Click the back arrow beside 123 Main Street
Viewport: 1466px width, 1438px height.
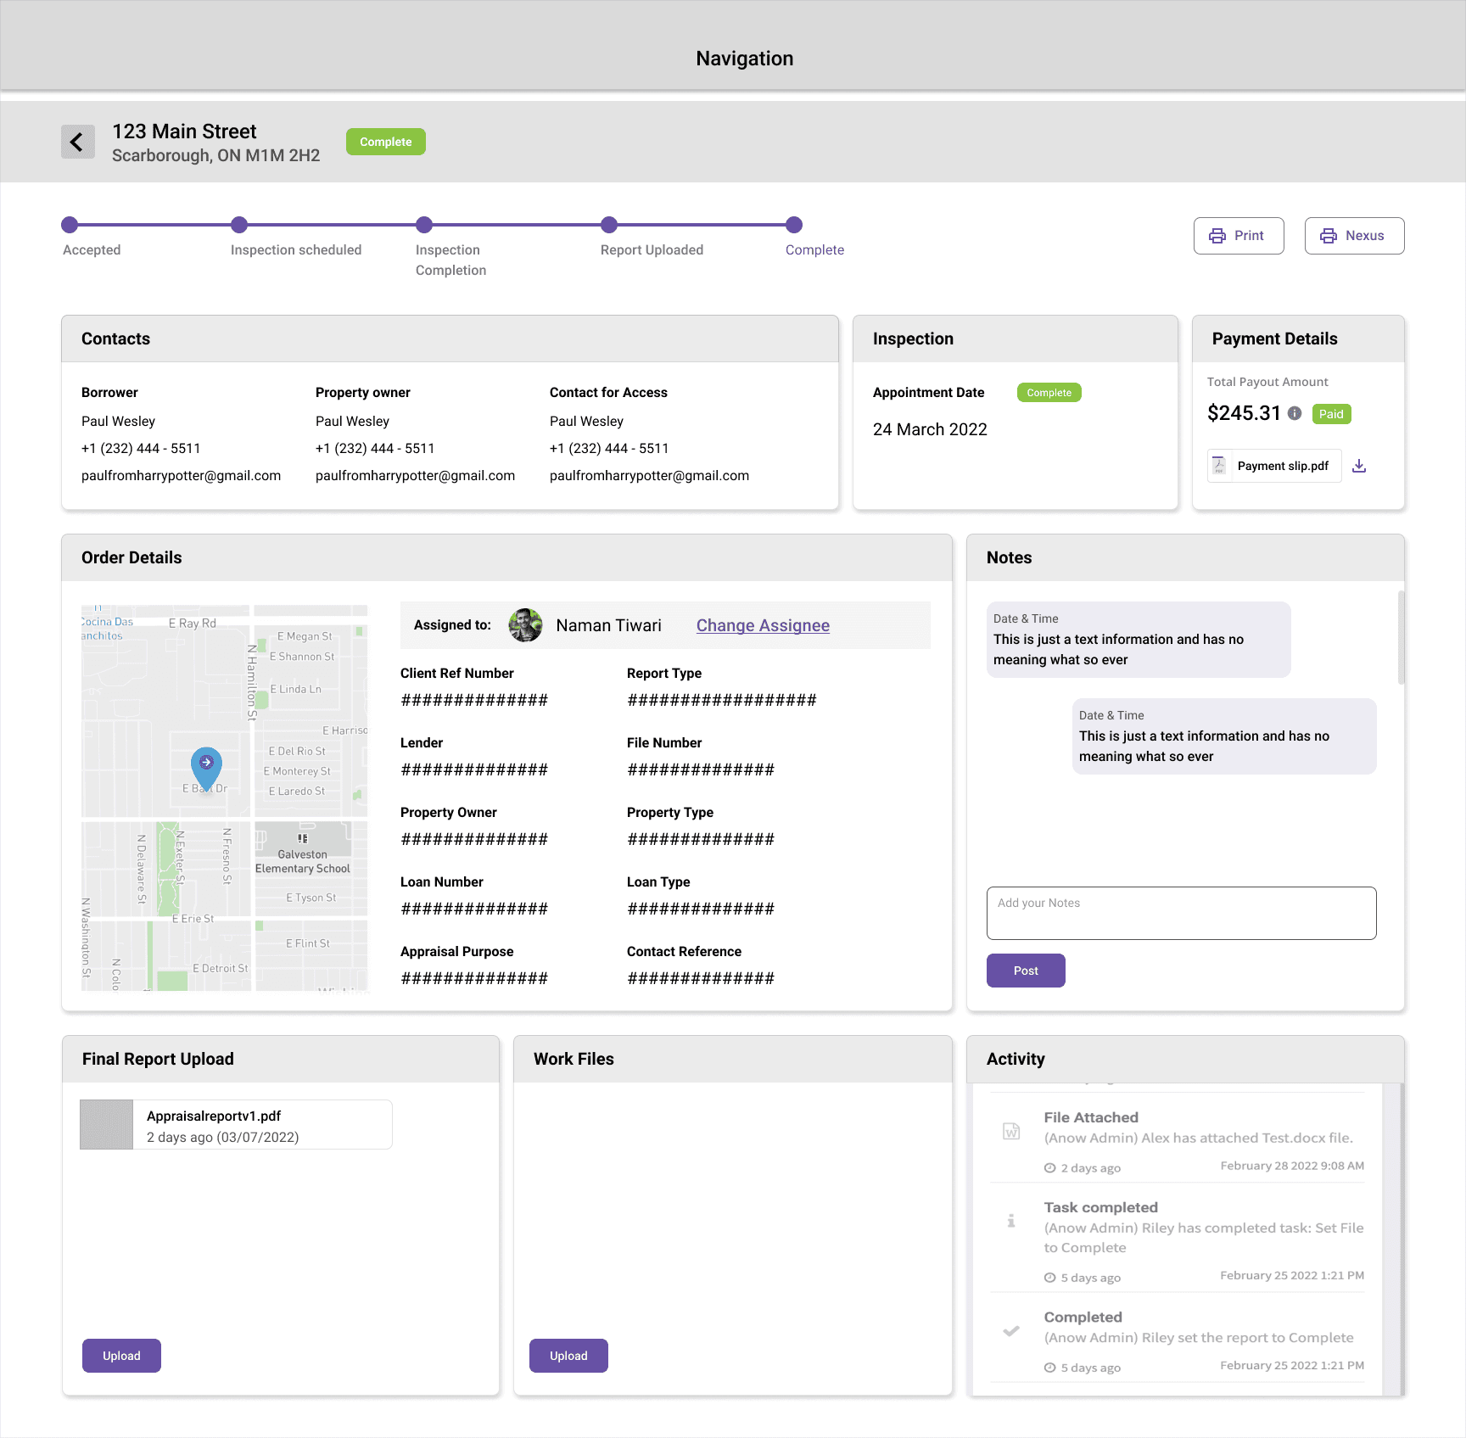pyautogui.click(x=77, y=141)
